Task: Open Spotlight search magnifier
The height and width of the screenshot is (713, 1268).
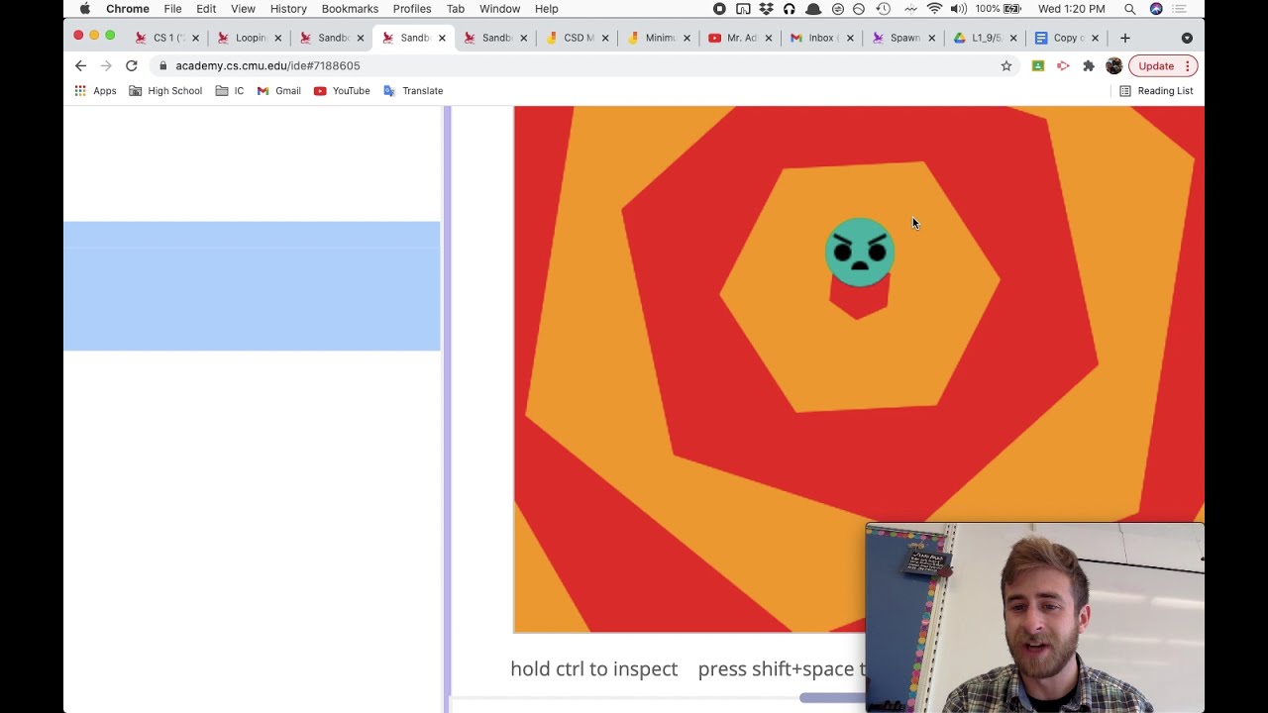Action: [x=1130, y=9]
